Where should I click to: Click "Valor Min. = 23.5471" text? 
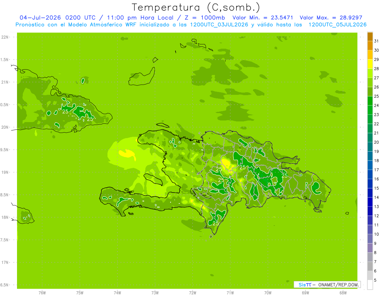[262, 18]
